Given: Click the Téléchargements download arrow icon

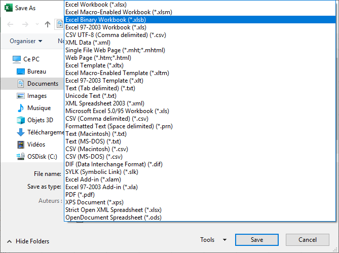Looking at the screenshot, I should point(21,132).
